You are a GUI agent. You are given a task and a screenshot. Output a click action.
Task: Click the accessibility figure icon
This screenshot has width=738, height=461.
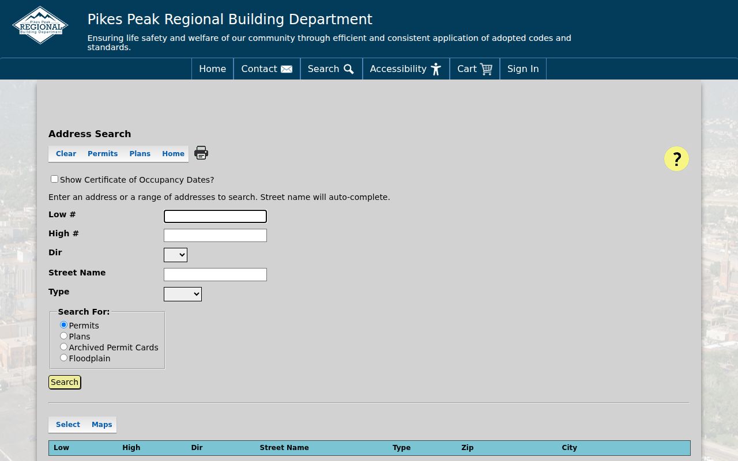click(436, 69)
